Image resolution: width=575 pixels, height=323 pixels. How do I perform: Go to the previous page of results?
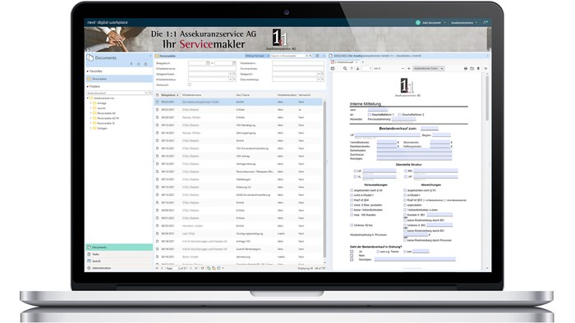[x=162, y=268]
